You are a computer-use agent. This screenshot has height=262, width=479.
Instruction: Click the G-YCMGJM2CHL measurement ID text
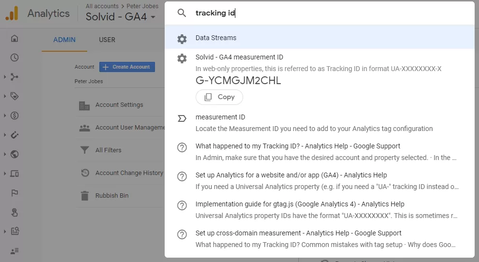click(x=238, y=81)
